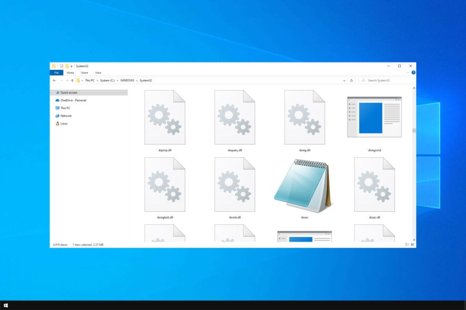
Task: Click the Search System32 input field
Action: tap(387, 80)
